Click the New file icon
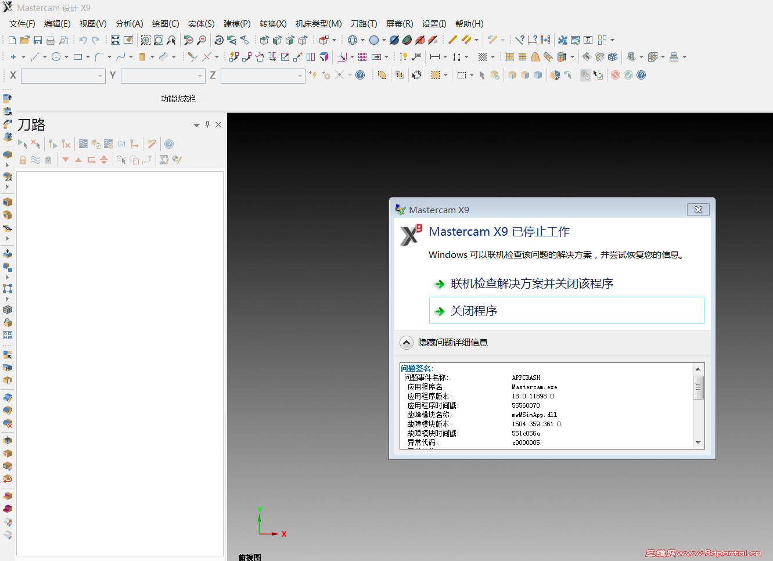Viewport: 773px width, 561px height. 12,40
